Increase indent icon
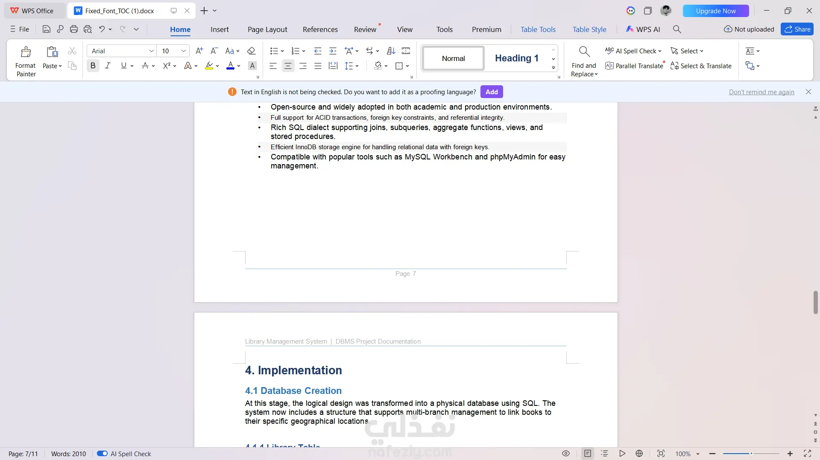 pyautogui.click(x=333, y=51)
